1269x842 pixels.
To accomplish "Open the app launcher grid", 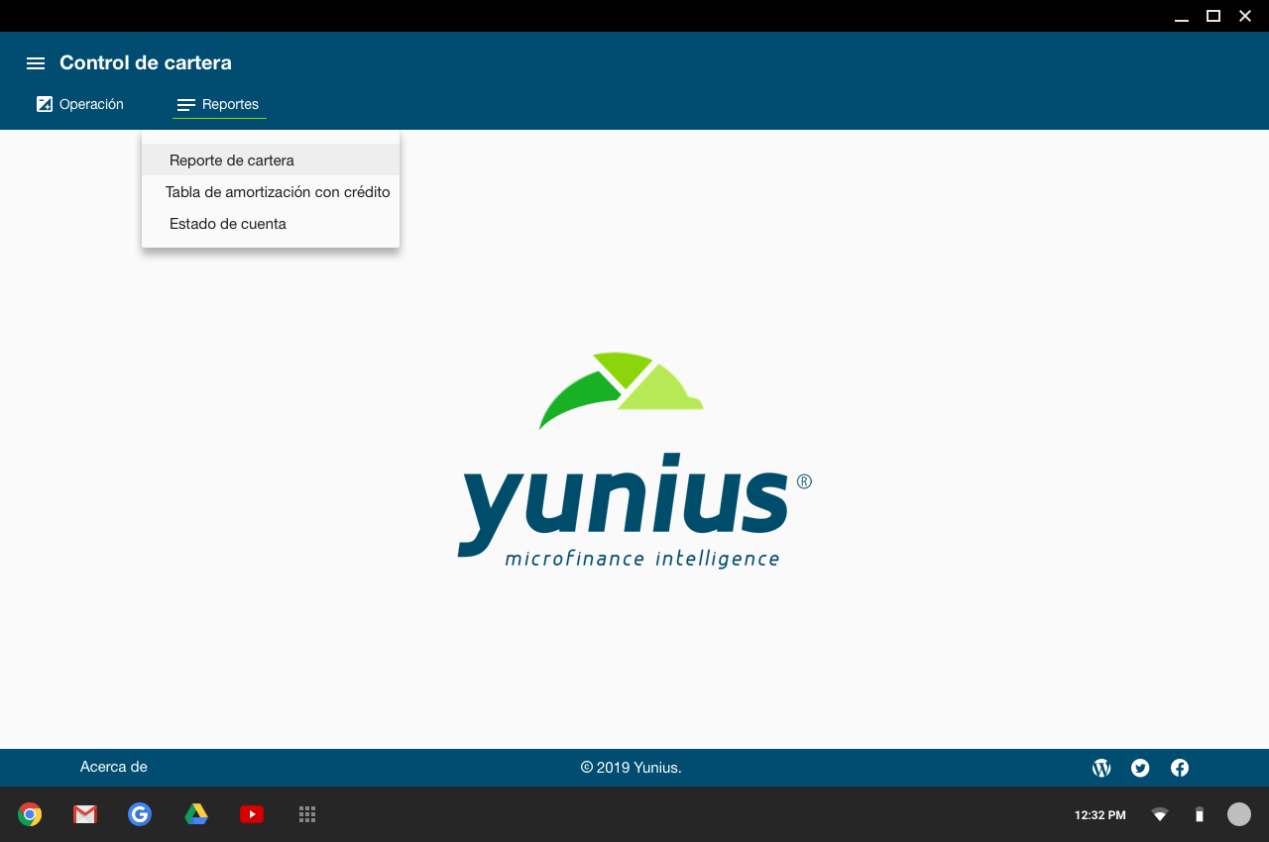I will 307,814.
